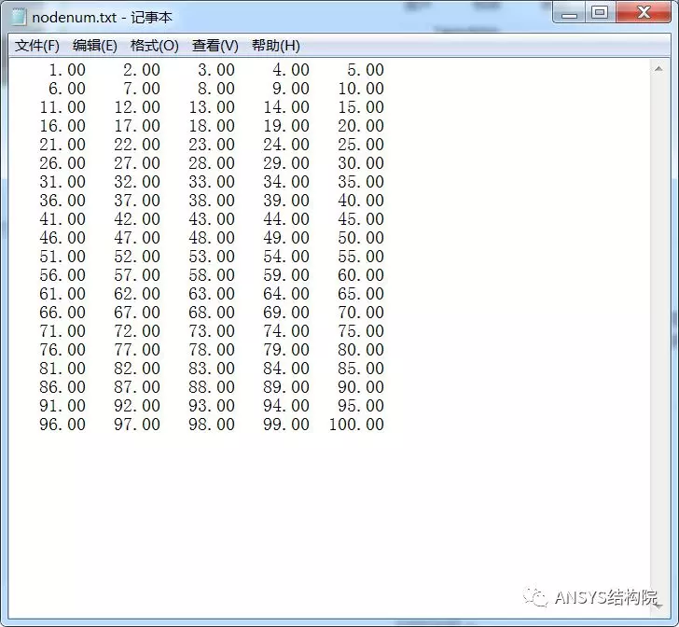679x627 pixels.
Task: Click the value 24.00
Action: coord(286,145)
